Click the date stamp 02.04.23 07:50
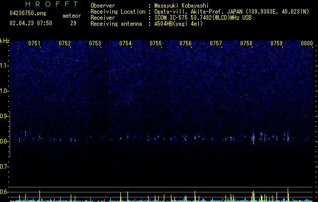This screenshot has height=202, width=318. pos(31,23)
